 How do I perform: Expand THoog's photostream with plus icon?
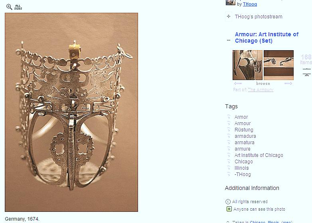click(229, 16)
